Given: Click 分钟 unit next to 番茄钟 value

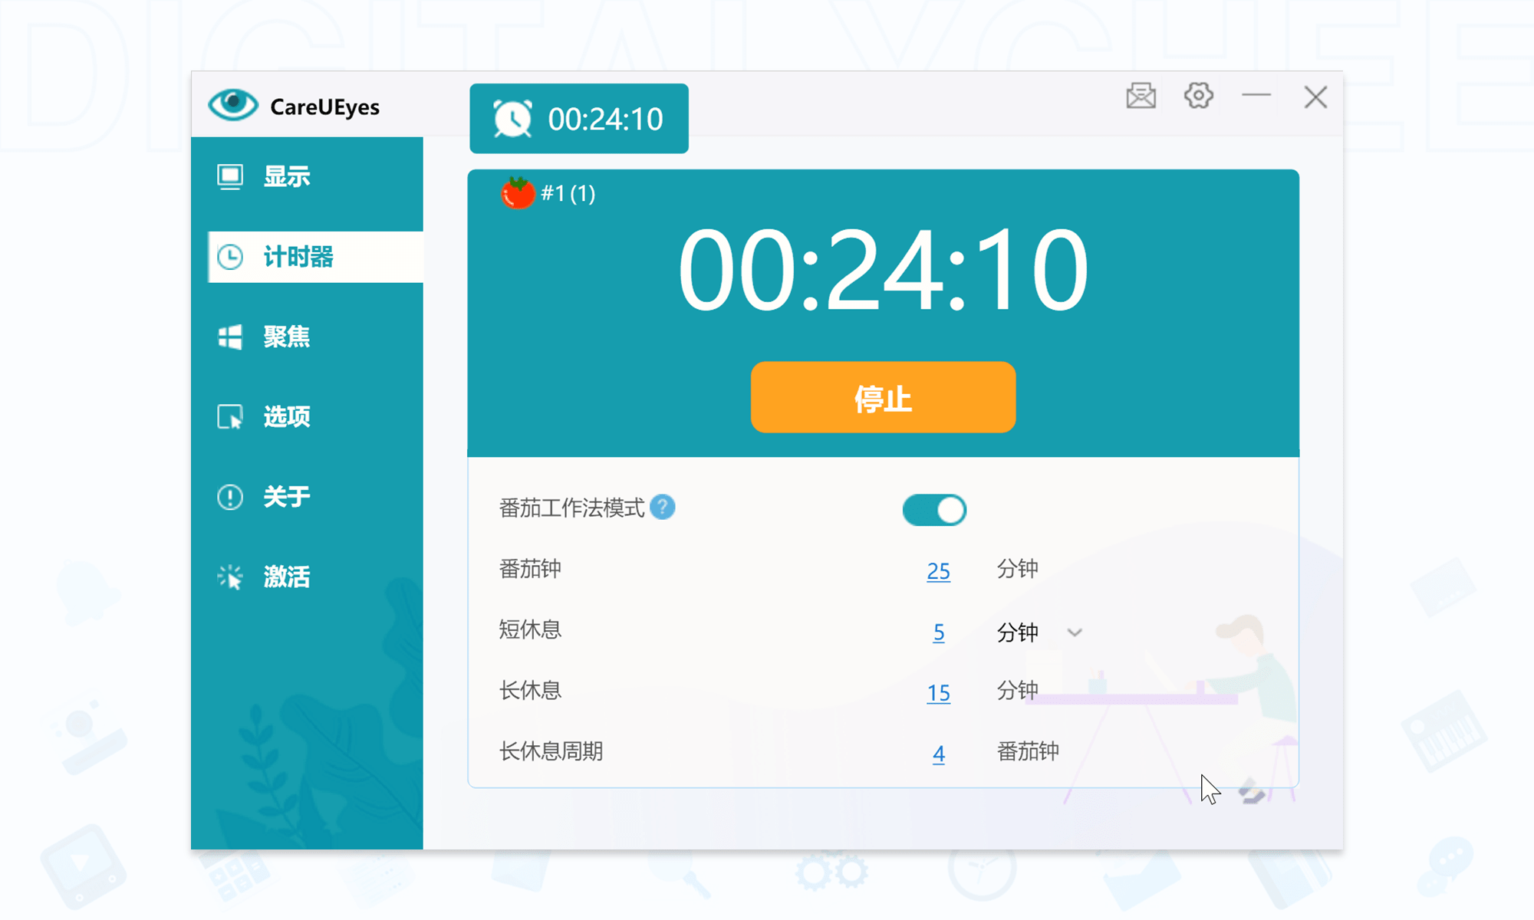Looking at the screenshot, I should 1017,569.
